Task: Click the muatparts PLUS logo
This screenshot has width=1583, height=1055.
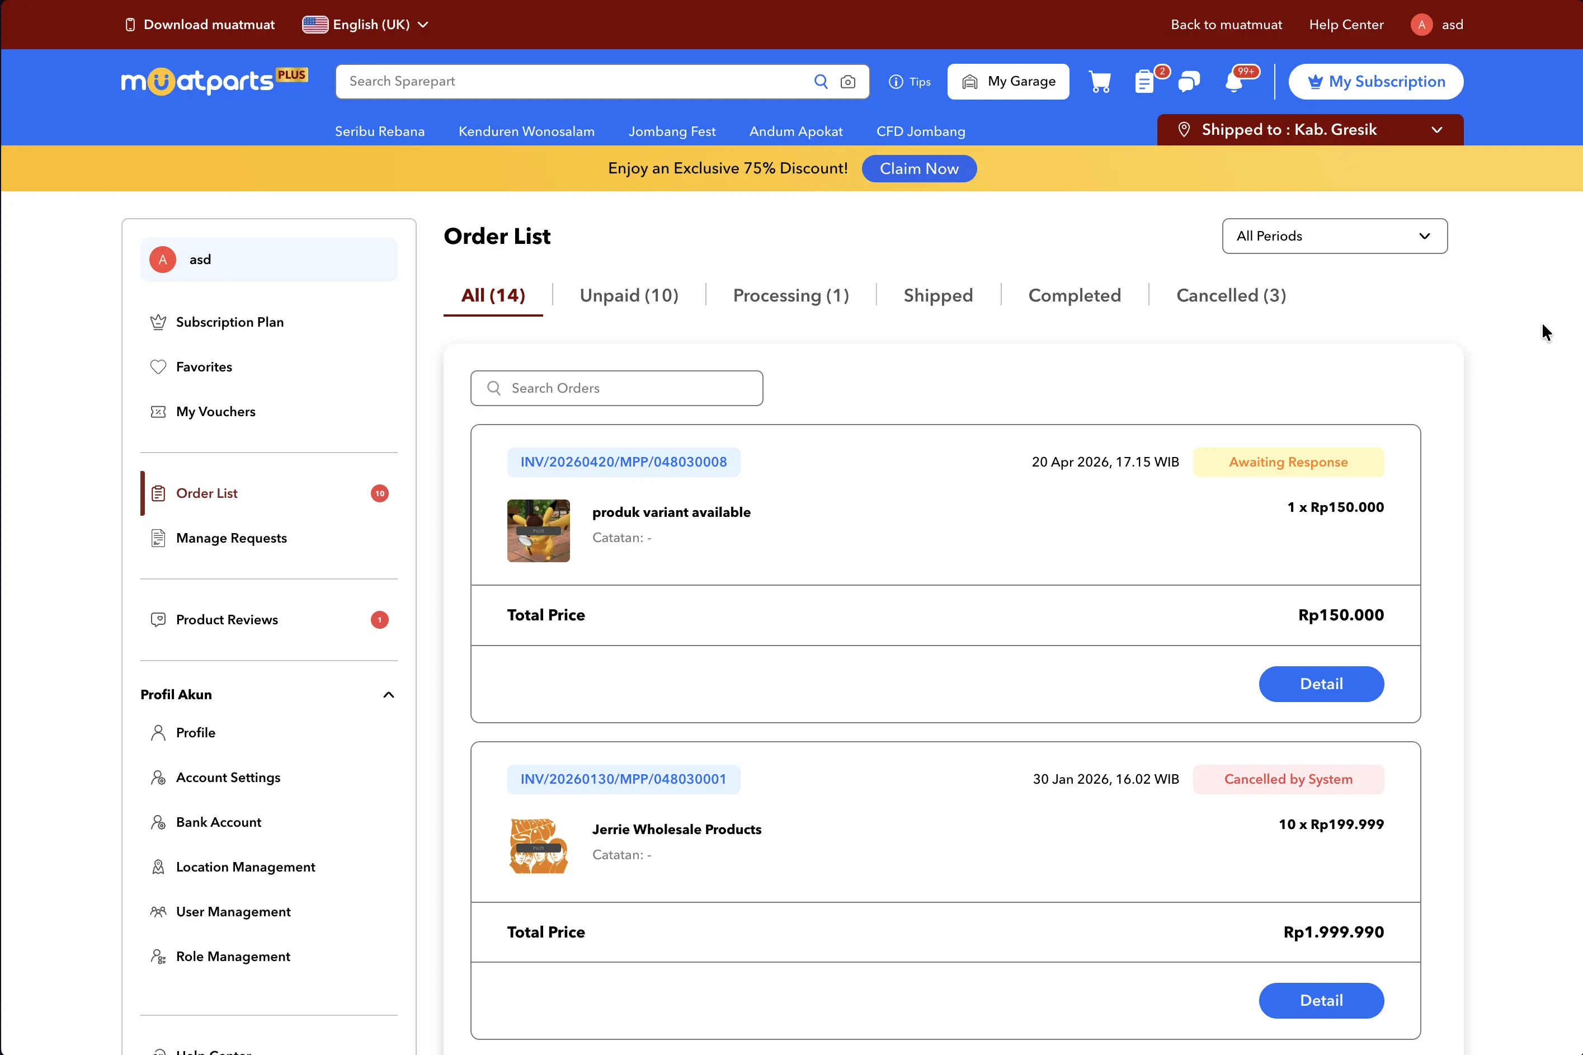Action: pos(214,82)
